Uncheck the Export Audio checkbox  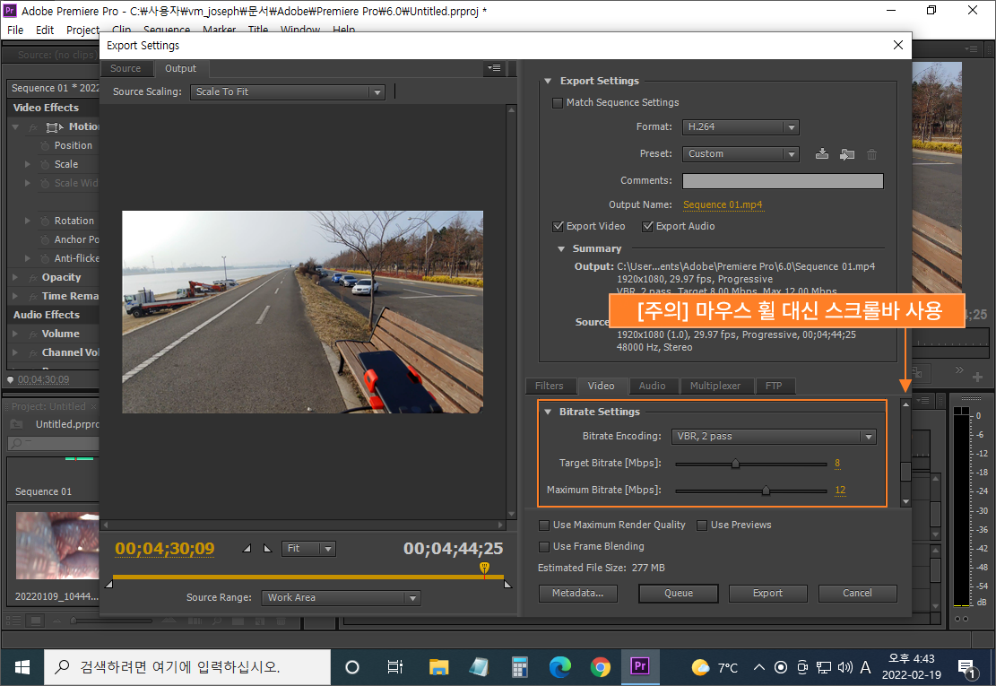pyautogui.click(x=647, y=226)
